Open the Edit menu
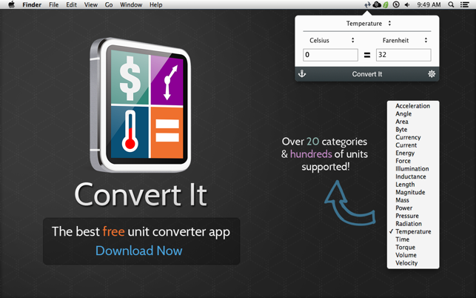Image resolution: width=476 pixels, height=298 pixels. (71, 5)
